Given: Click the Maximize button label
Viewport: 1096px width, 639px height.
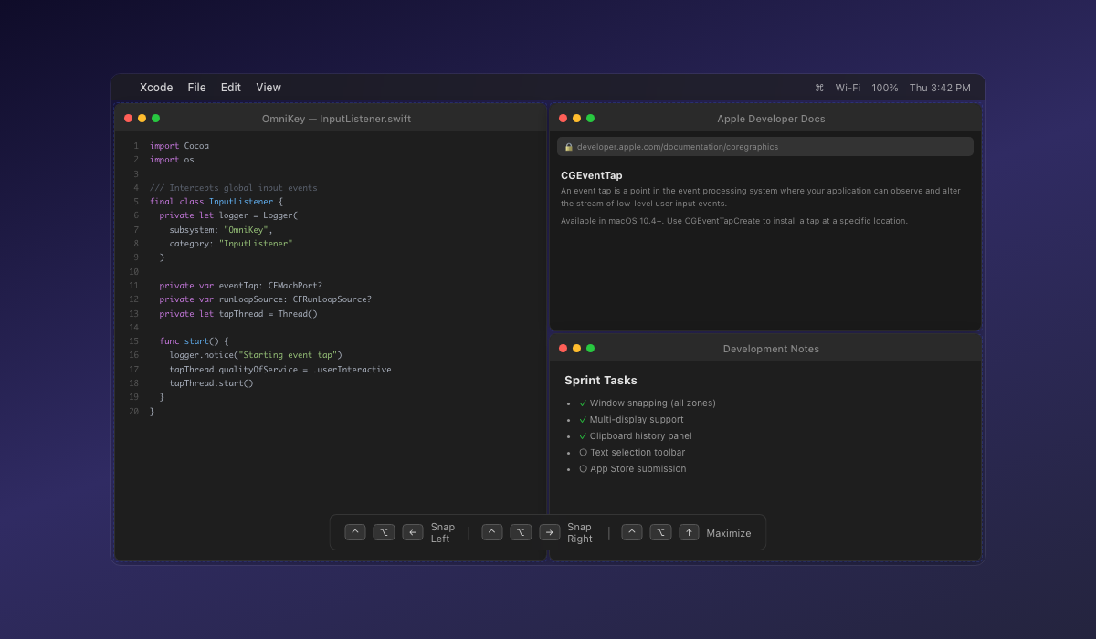Looking at the screenshot, I should tap(730, 532).
